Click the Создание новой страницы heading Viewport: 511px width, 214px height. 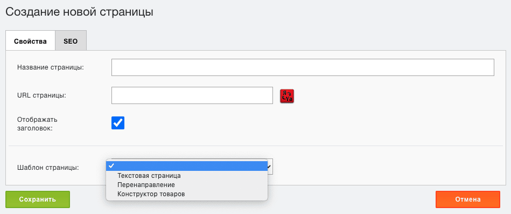tap(79, 12)
